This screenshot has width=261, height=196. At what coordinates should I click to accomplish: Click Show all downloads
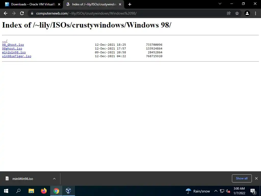[x=242, y=178]
